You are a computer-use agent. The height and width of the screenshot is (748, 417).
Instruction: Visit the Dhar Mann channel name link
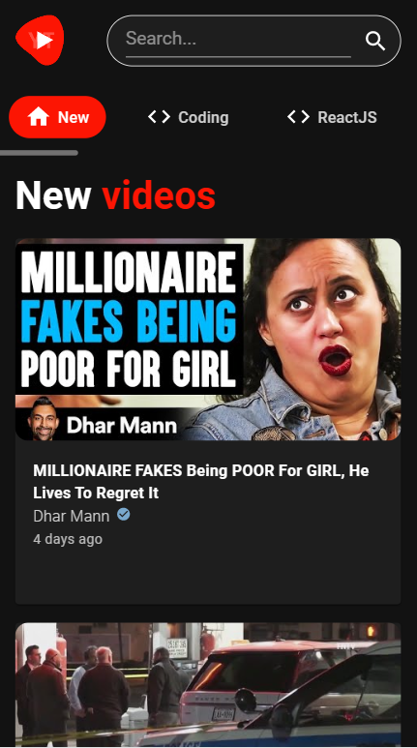[71, 516]
